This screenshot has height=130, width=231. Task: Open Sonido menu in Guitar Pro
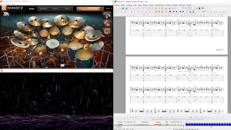(168, 5)
